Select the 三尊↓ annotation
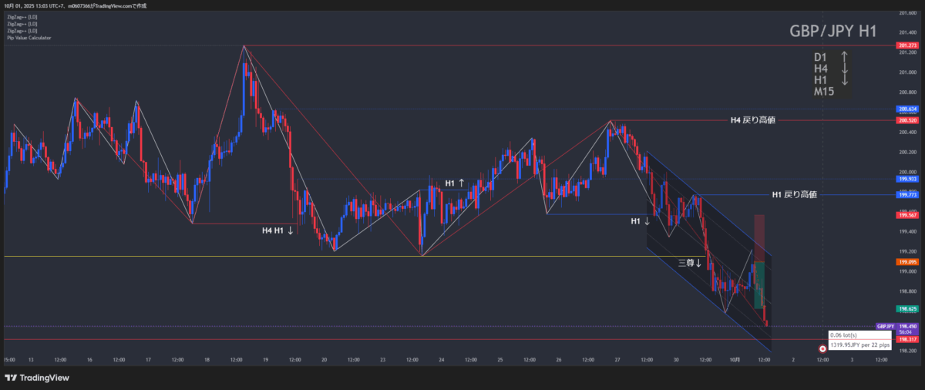Screen dimensions: 925x390 click(x=689, y=263)
